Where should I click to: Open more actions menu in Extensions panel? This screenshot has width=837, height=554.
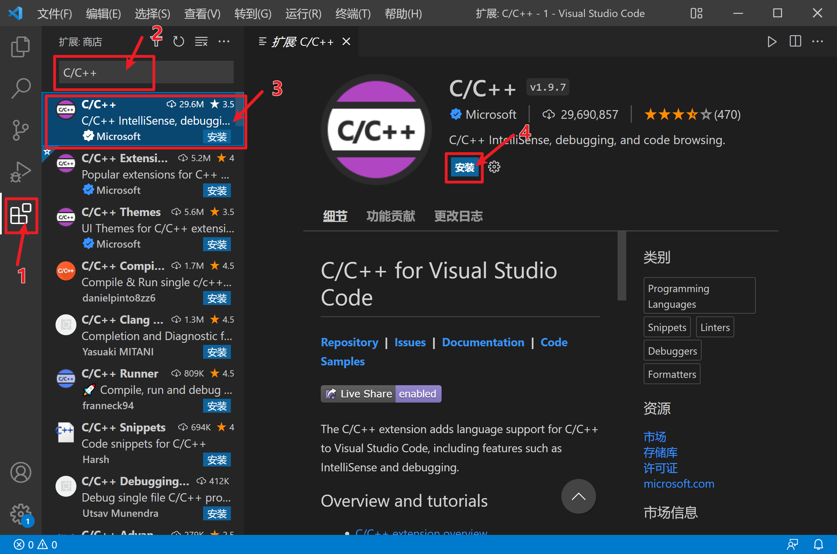tap(224, 41)
